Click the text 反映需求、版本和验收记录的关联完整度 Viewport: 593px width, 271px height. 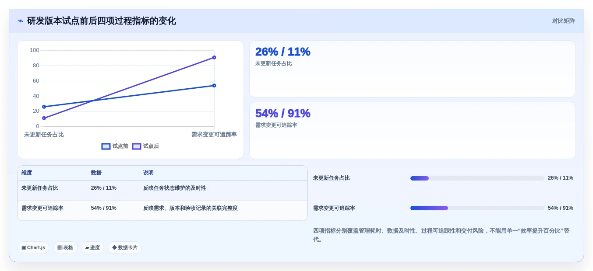coord(191,208)
